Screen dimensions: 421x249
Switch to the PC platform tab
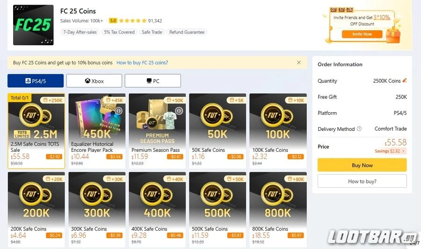(x=152, y=81)
